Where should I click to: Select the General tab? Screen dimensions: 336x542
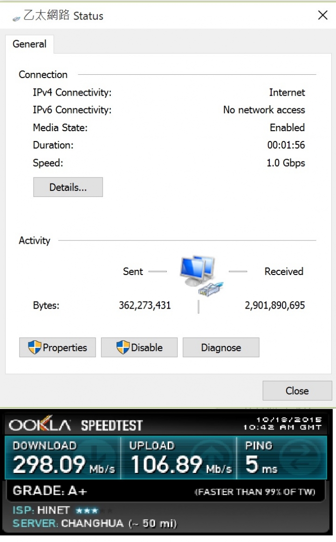coord(30,44)
